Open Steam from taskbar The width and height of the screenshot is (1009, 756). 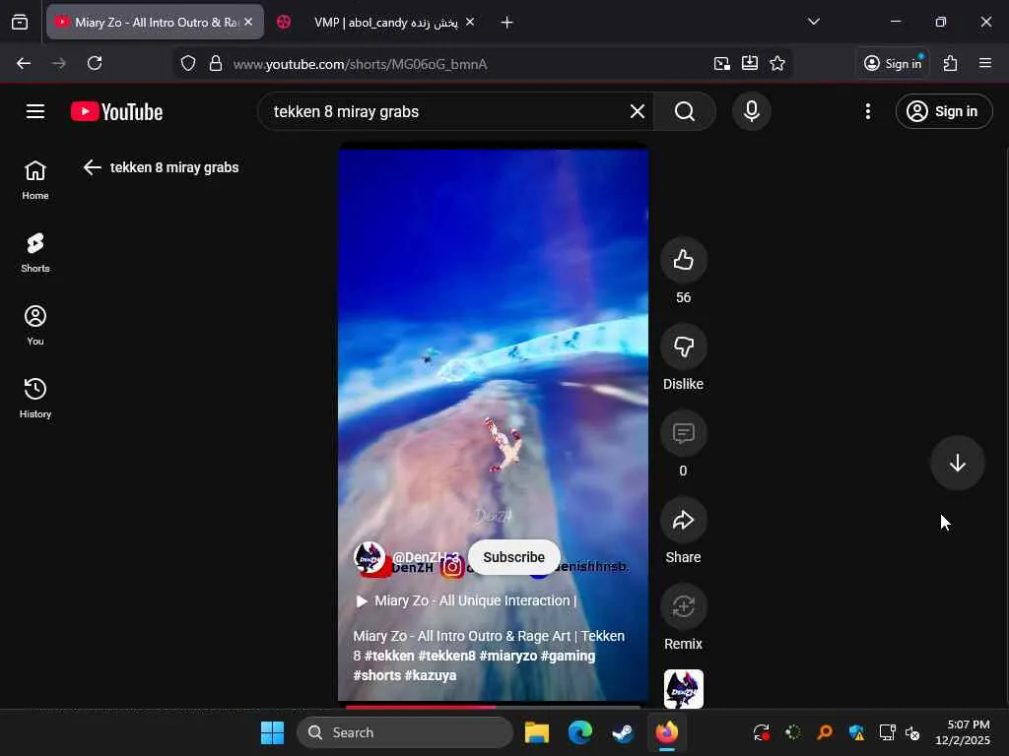[623, 732]
